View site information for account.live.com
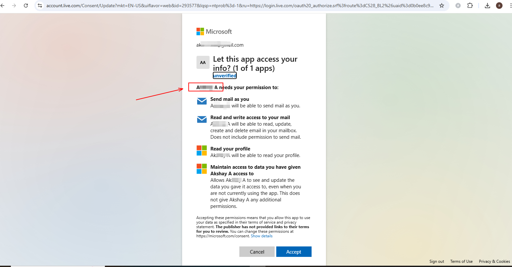This screenshot has height=267, width=512. tap(40, 6)
